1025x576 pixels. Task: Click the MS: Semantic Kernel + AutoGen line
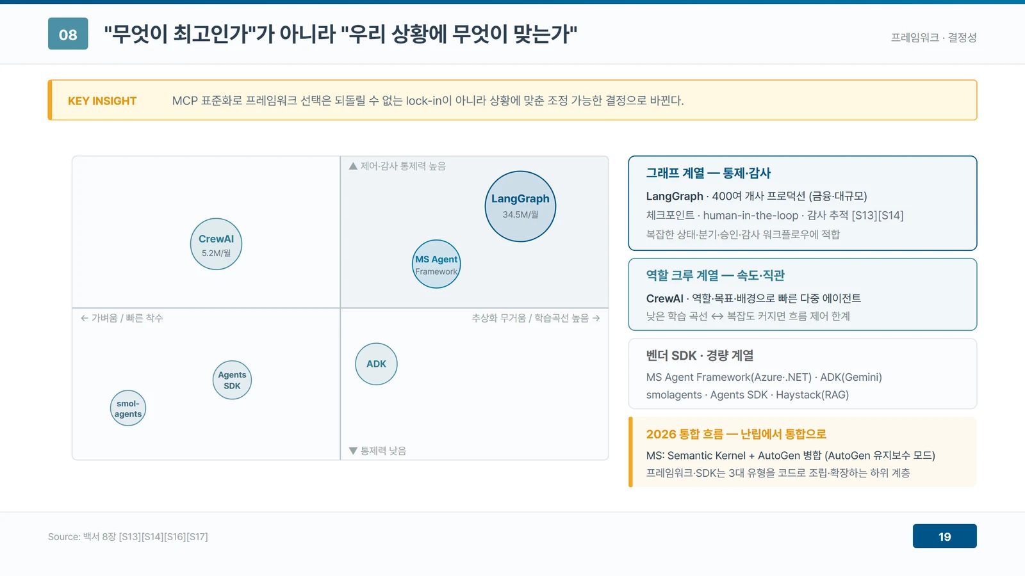[x=791, y=455]
